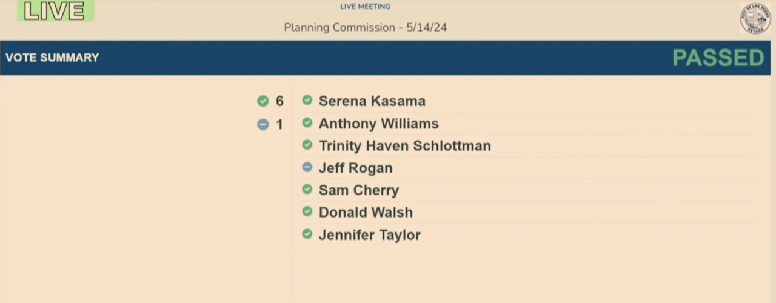776x303 pixels.
Task: Click green checkmark beside Jennifer Taylor
Action: [307, 234]
